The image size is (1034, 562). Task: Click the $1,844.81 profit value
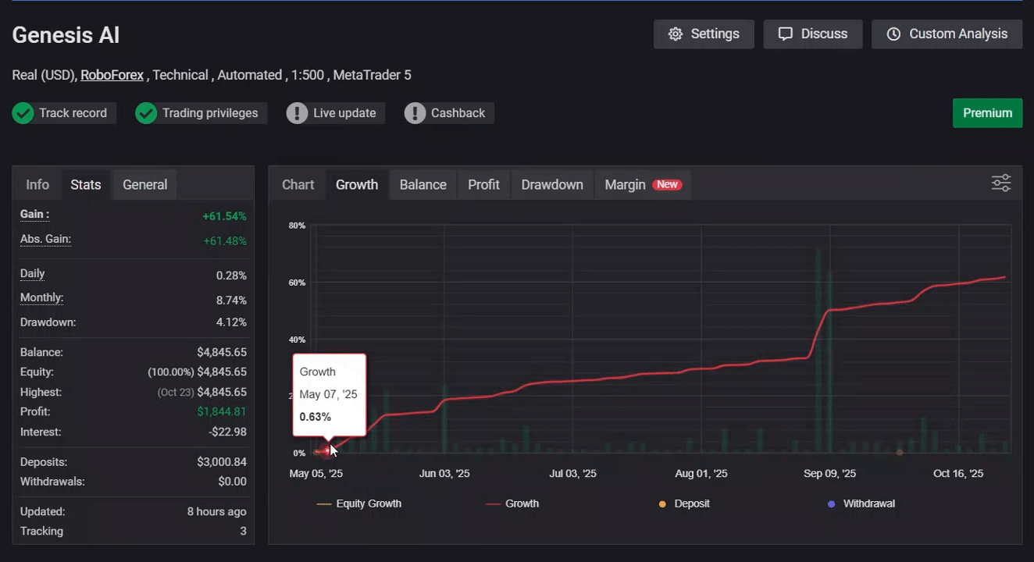coord(222,412)
